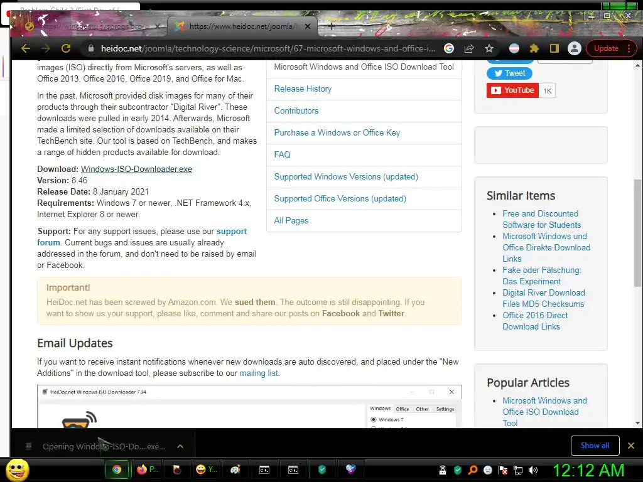Open the Release History page
This screenshot has height=482, width=643.
point(303,88)
